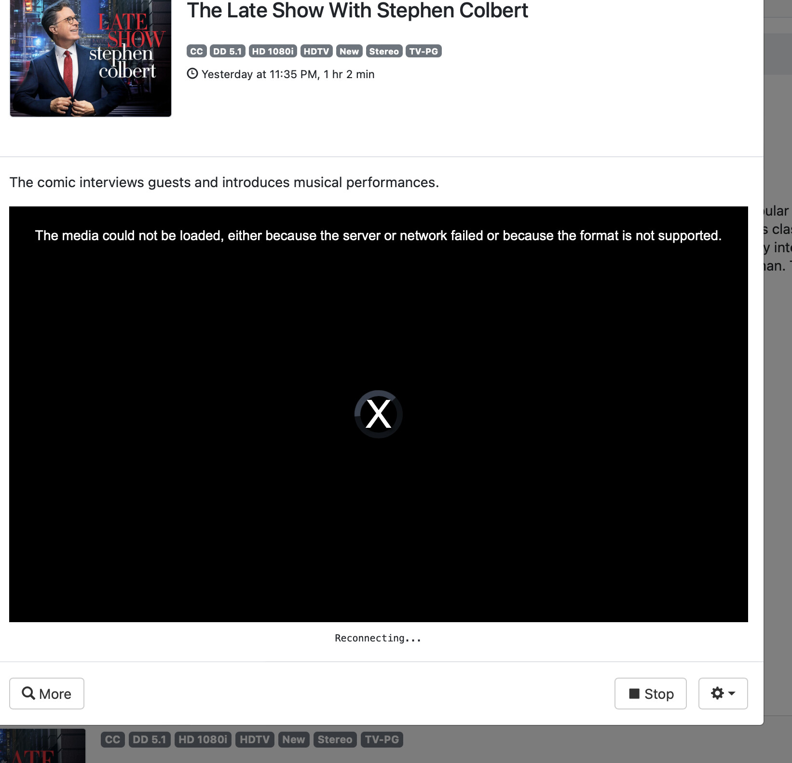Click The Late Show With Stephen Colbert title

tap(357, 11)
